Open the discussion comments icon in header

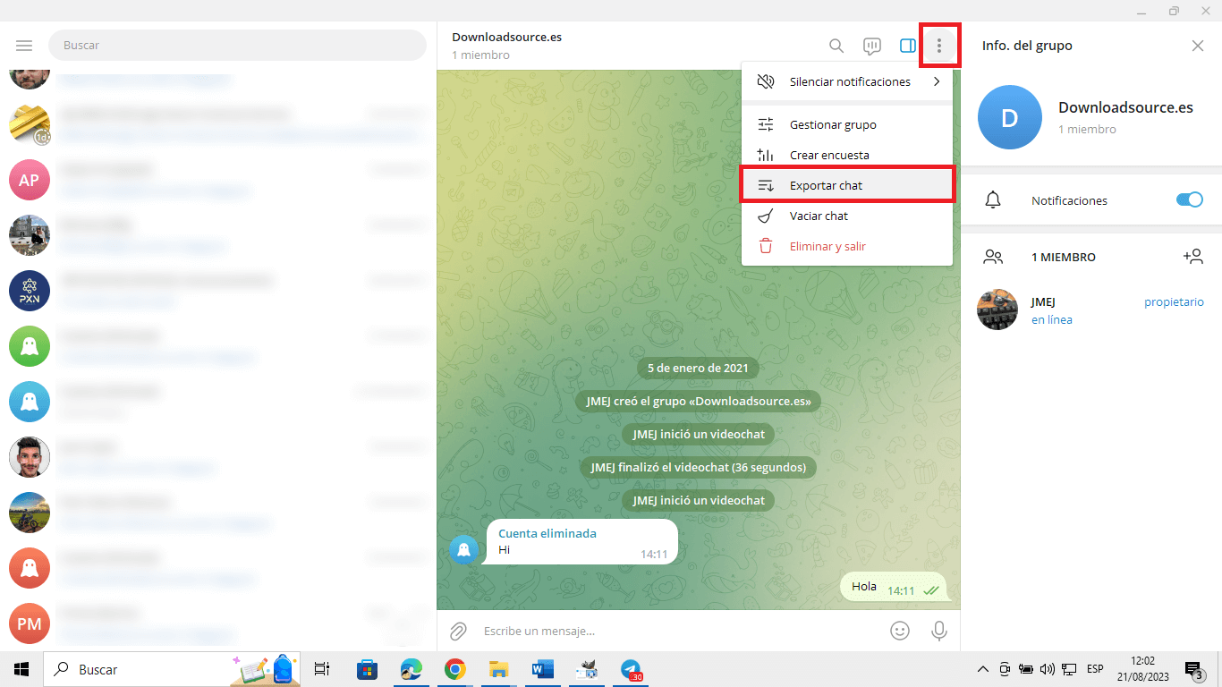(x=872, y=46)
